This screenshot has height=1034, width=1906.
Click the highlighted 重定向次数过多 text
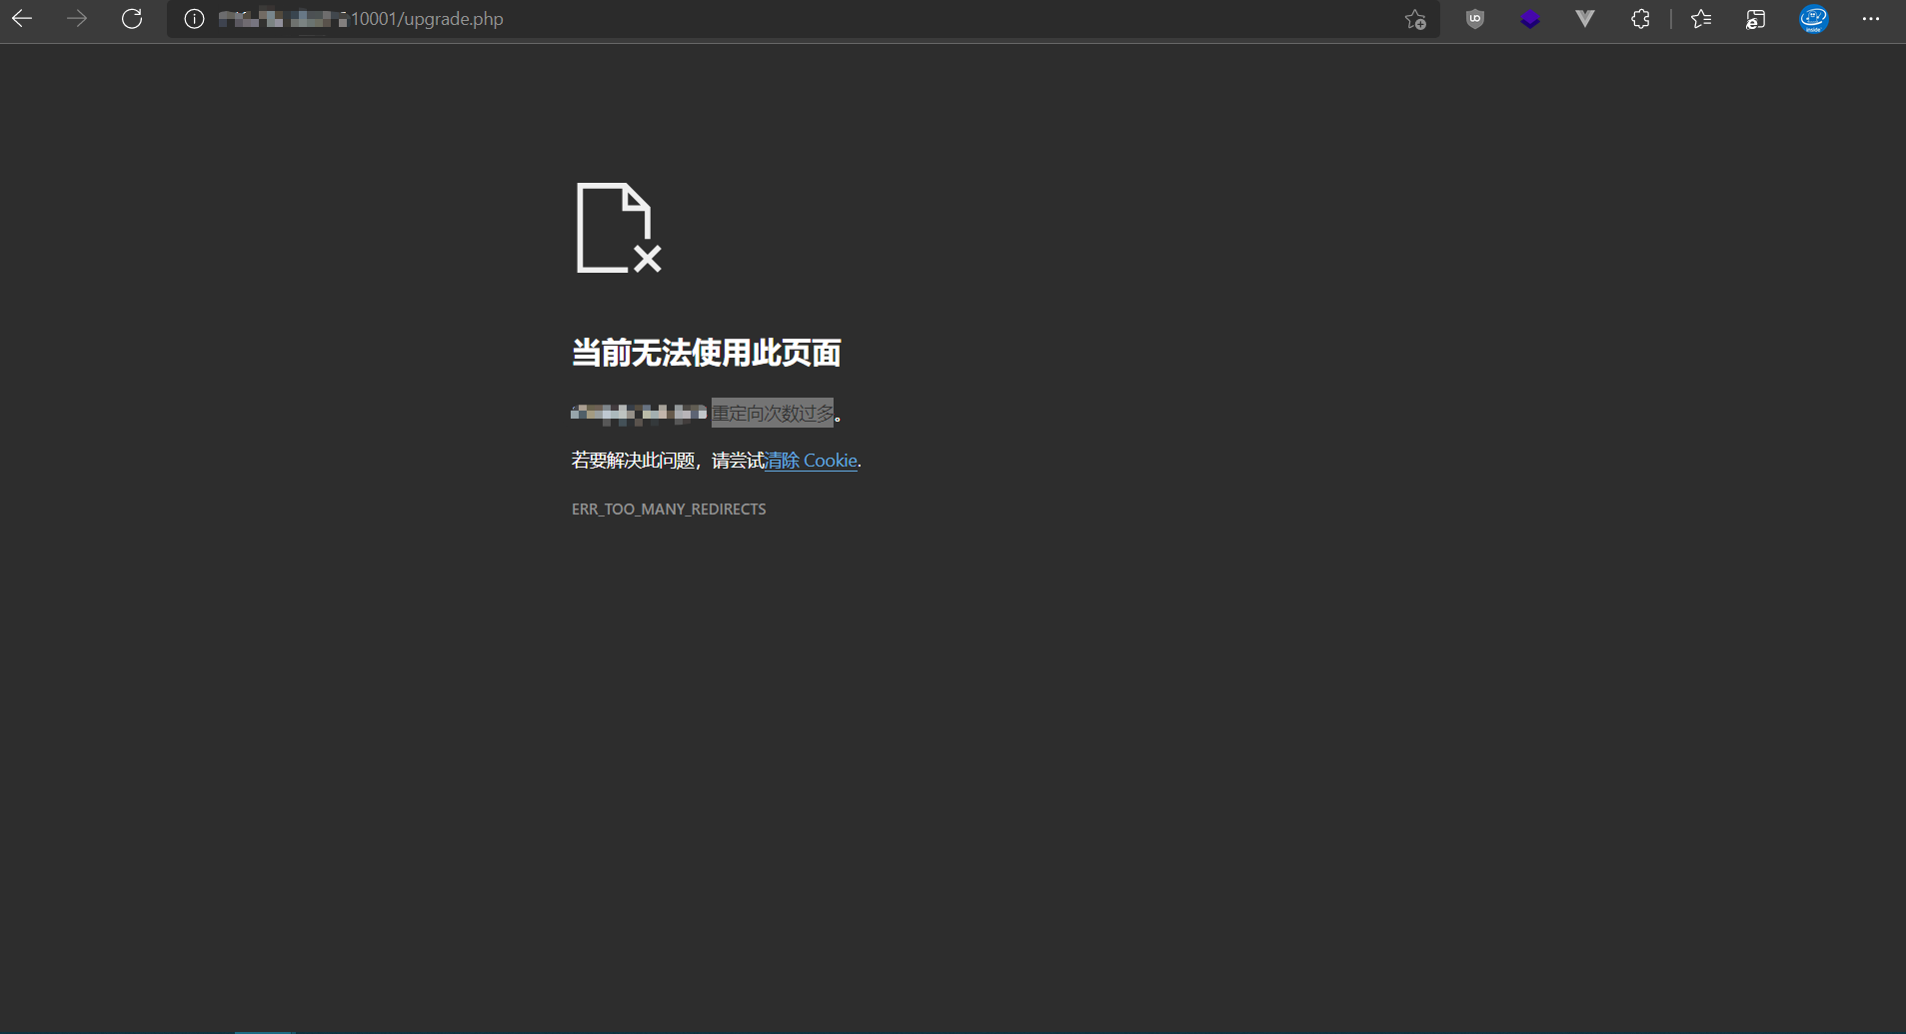pyautogui.click(x=772, y=413)
